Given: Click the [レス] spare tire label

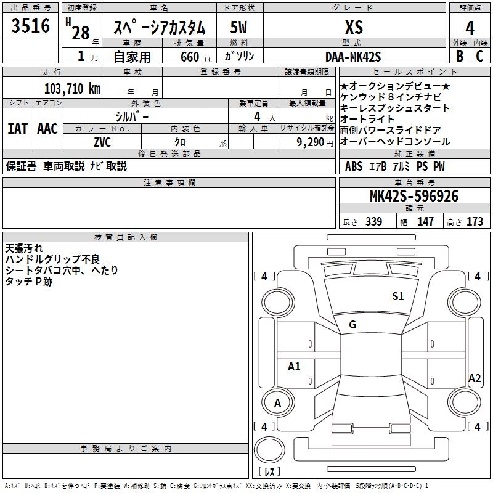Looking at the screenshot, I should pyautogui.click(x=269, y=471).
